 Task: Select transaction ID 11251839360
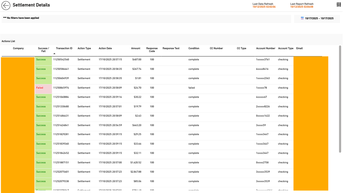[61, 144]
